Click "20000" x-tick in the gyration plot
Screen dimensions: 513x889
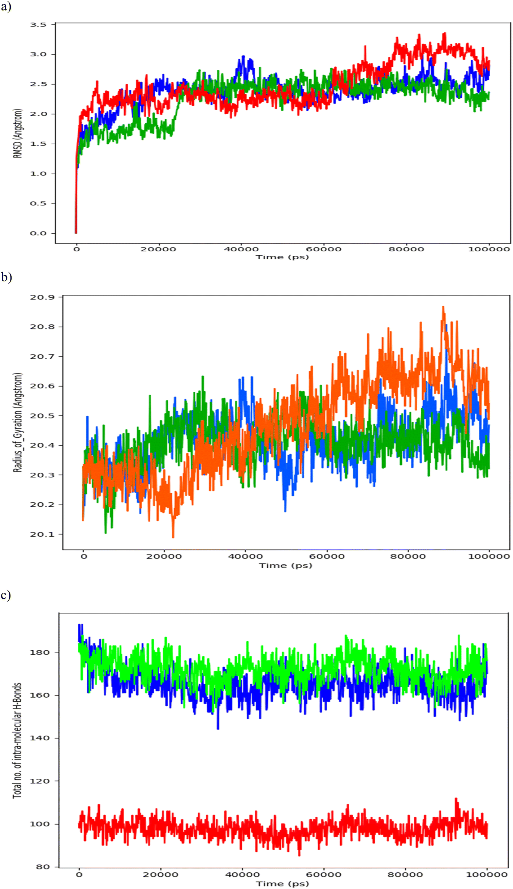[x=164, y=557]
